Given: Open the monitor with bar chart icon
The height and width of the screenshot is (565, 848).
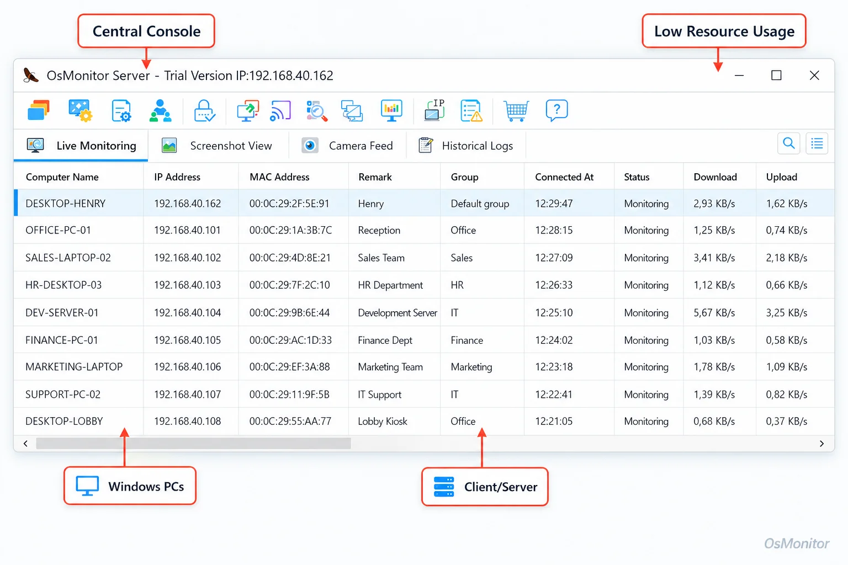Looking at the screenshot, I should [391, 110].
